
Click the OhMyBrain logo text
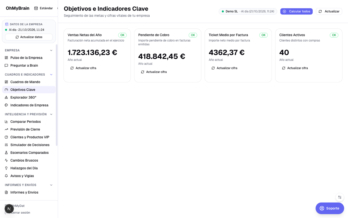click(x=18, y=8)
